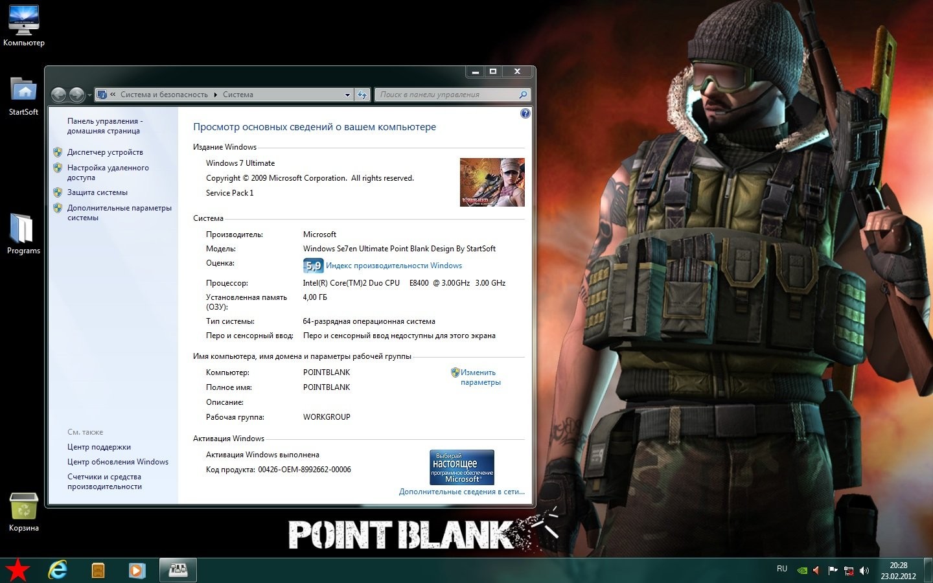Click the search magnifier icon

(x=523, y=95)
